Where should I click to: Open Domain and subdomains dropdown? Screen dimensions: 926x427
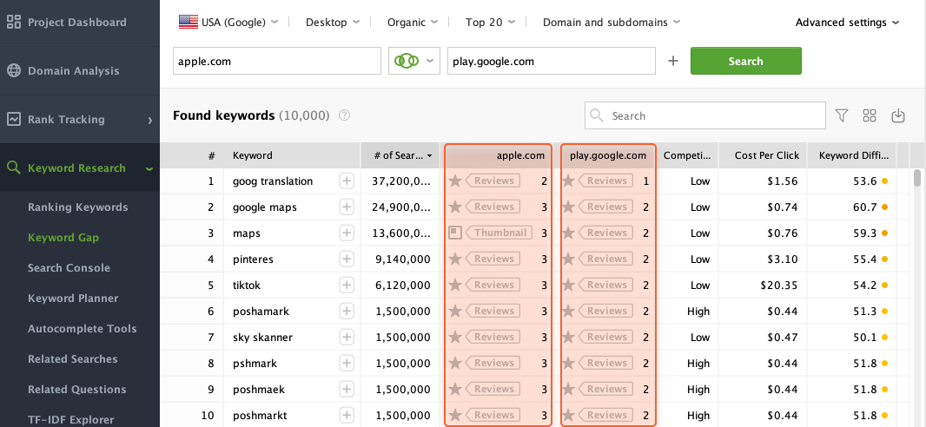click(x=612, y=23)
